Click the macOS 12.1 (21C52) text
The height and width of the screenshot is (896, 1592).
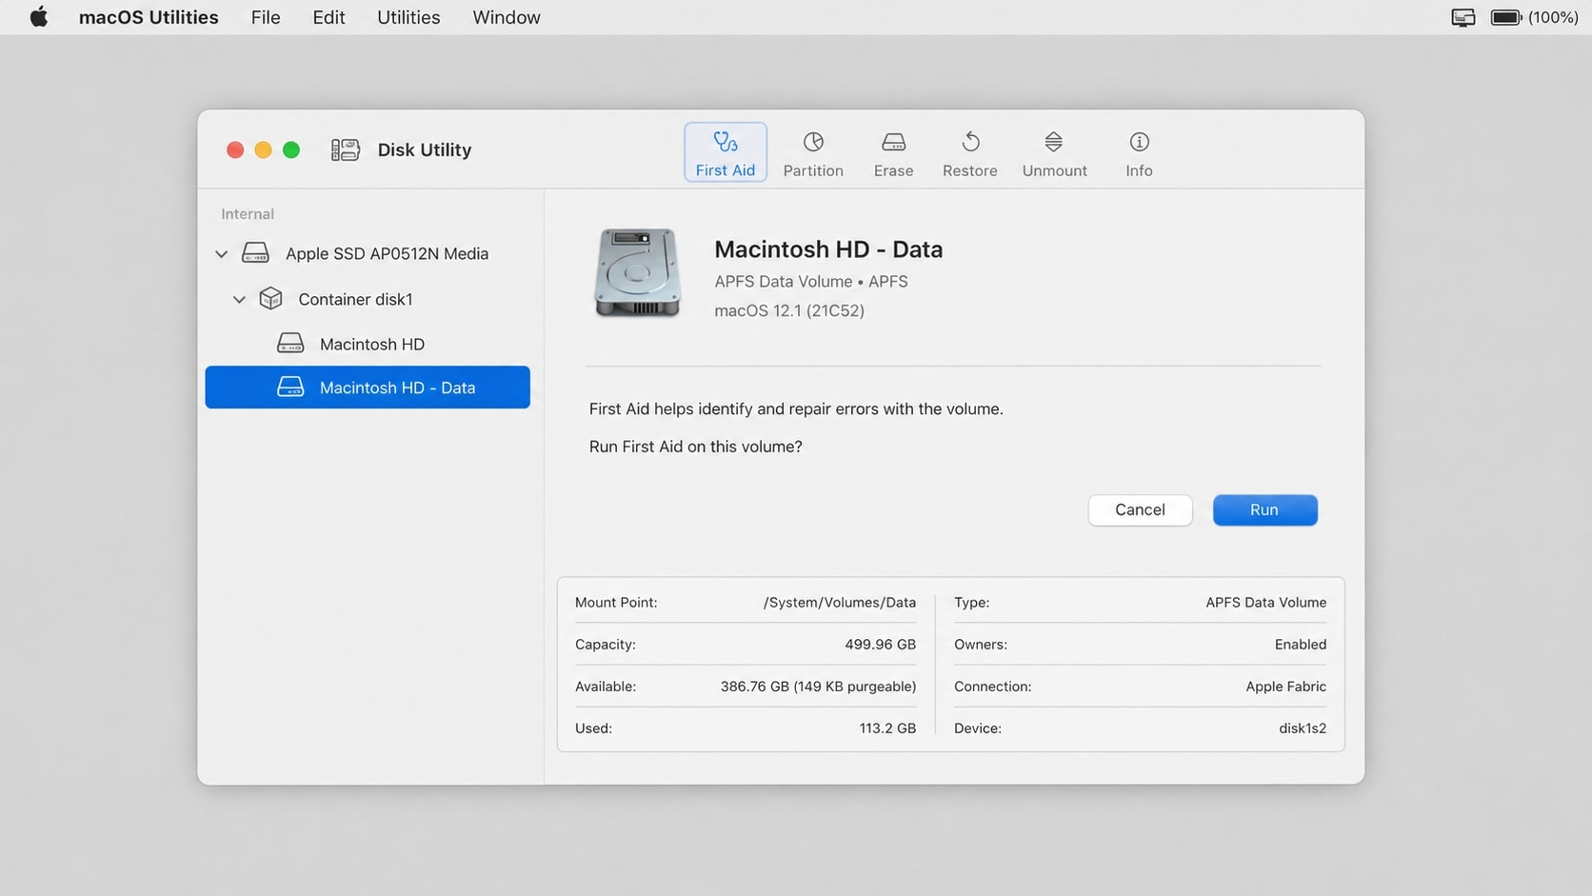click(789, 310)
